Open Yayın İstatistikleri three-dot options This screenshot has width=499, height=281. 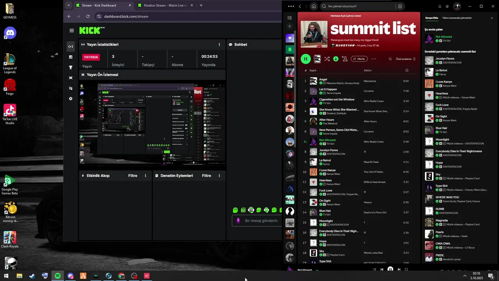(x=219, y=44)
